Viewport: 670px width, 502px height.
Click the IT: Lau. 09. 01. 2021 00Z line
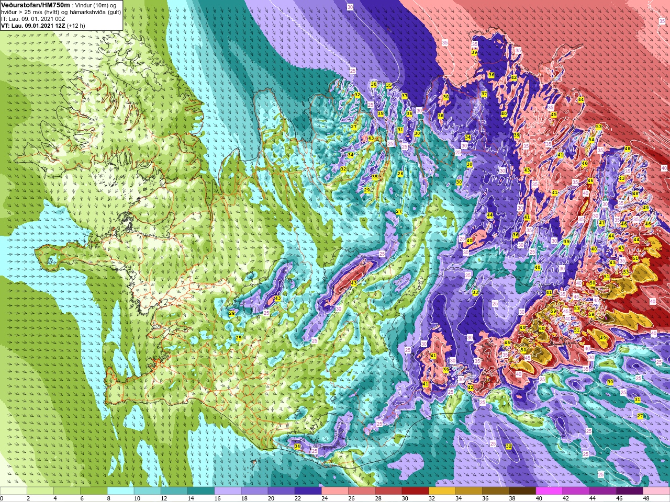click(33, 19)
